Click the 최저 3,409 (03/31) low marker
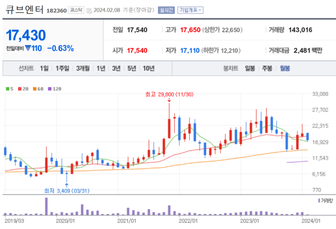 67,191
